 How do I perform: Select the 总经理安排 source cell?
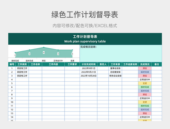[x=115, y=72]
